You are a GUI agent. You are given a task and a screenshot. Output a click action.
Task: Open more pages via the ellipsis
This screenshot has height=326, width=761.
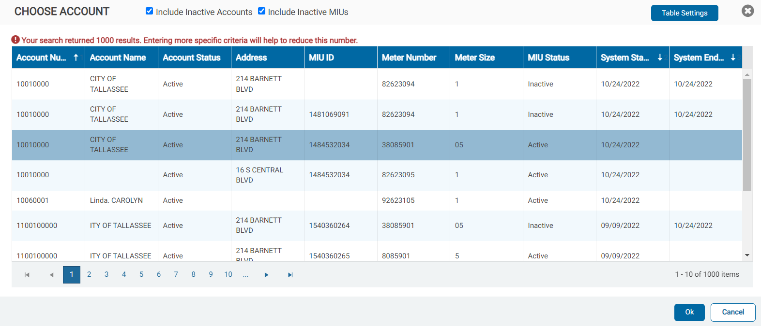click(245, 274)
